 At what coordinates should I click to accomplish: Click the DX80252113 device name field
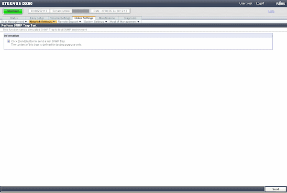click(39, 11)
